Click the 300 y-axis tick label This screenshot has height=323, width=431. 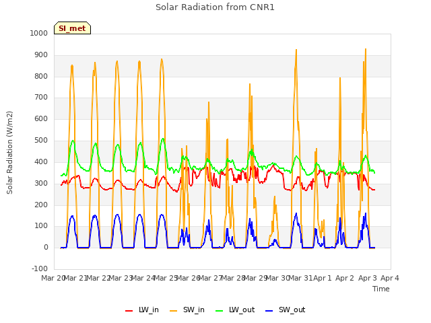[41, 183]
